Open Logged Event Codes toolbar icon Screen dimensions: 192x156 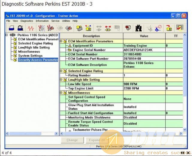coord(69,28)
